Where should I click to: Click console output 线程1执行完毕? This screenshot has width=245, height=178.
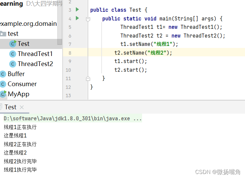click(20, 170)
